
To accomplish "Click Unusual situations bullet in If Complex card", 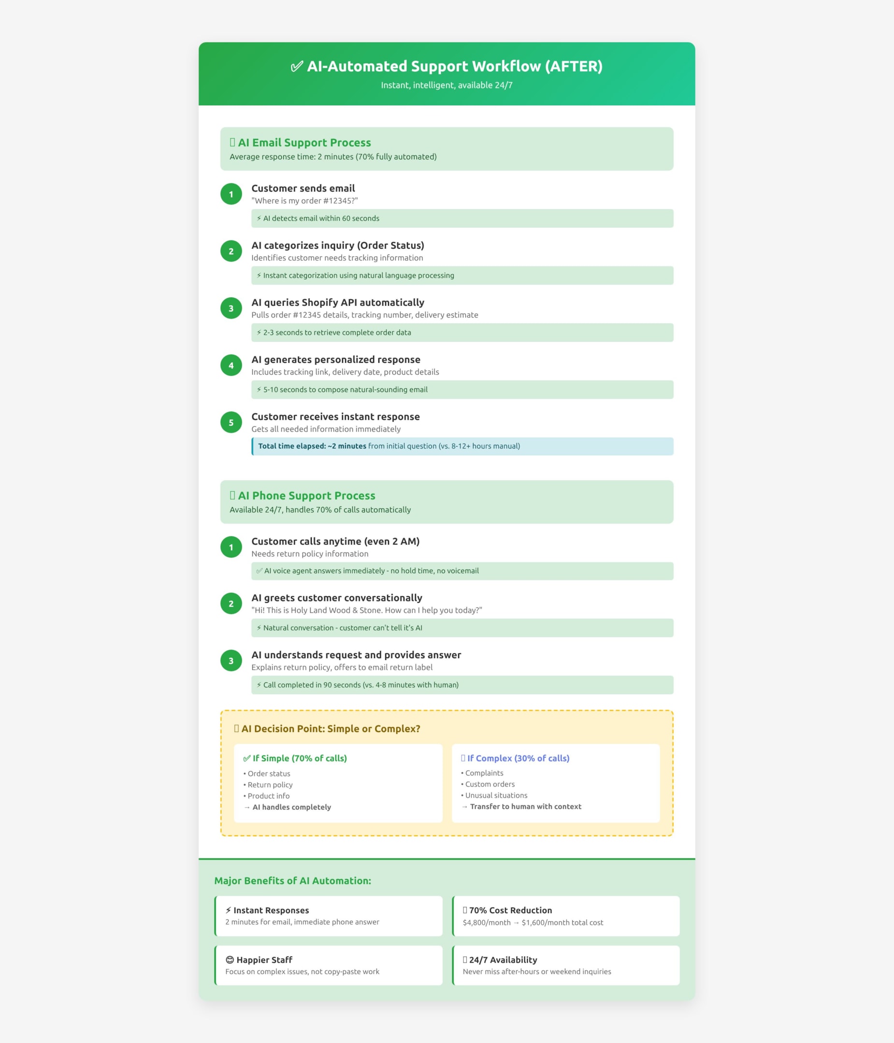I will 494,795.
